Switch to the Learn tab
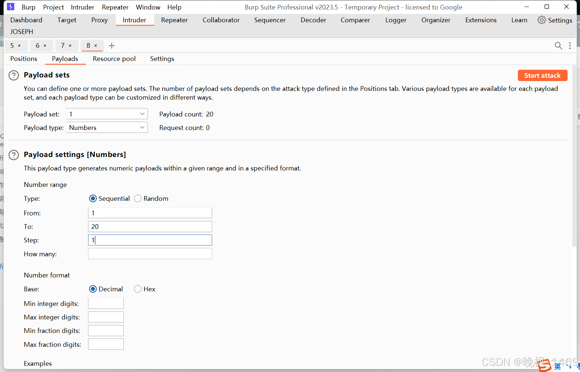This screenshot has height=372, width=580. (x=519, y=20)
